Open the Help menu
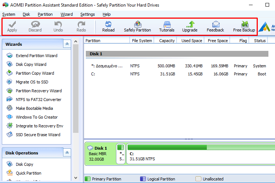275x183 pixels. point(107,14)
